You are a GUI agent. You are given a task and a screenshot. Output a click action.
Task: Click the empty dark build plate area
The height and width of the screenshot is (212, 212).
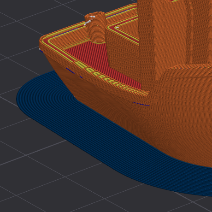(x=38, y=177)
